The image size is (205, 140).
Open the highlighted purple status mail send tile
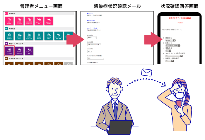point(9,51)
